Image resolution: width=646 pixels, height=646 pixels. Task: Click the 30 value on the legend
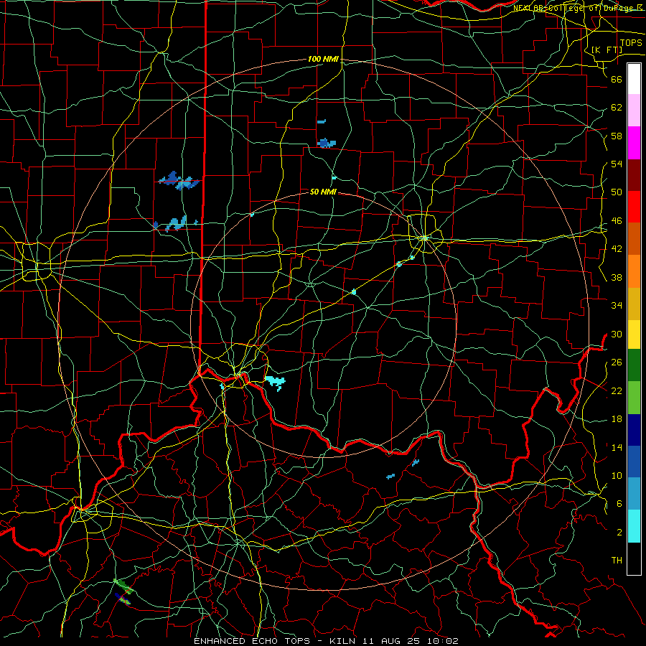617,334
